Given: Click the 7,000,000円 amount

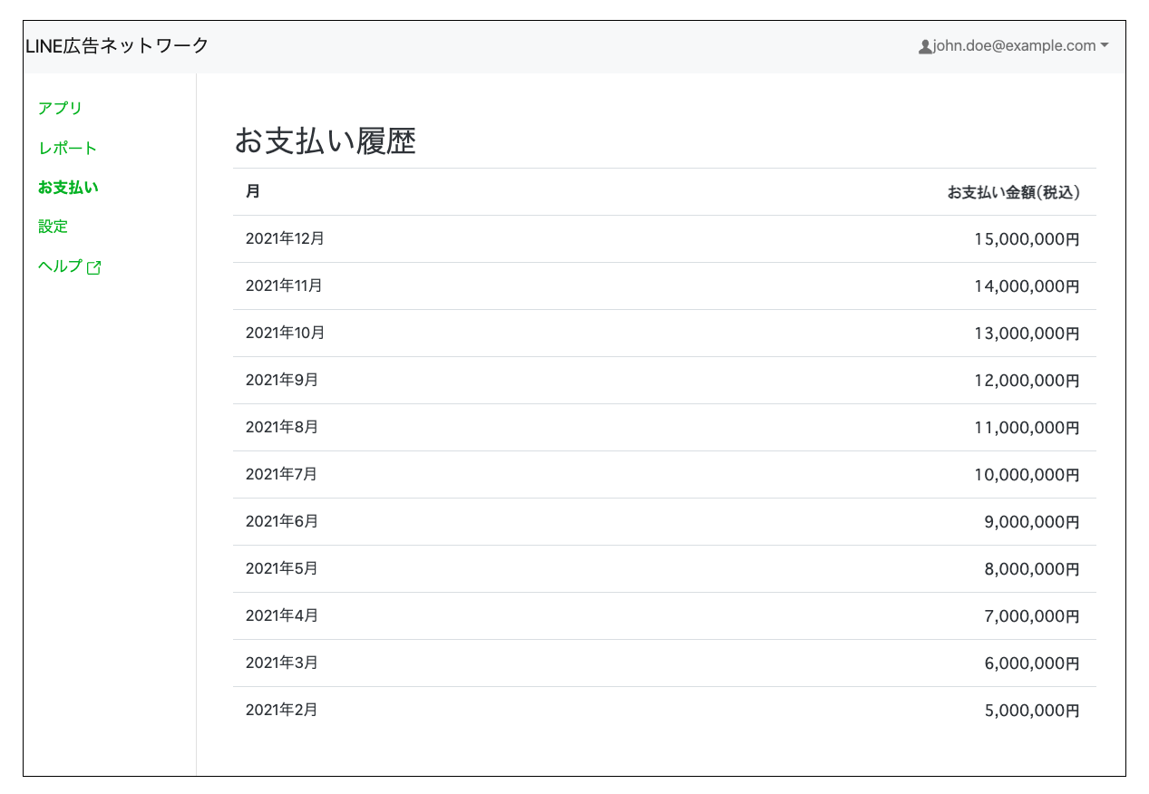Looking at the screenshot, I should pos(1032,616).
